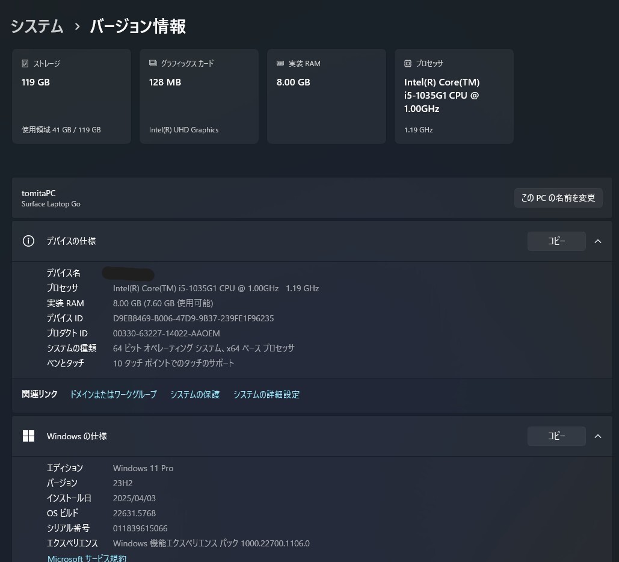Click the Windows logo beside Windows の仕様

point(28,436)
